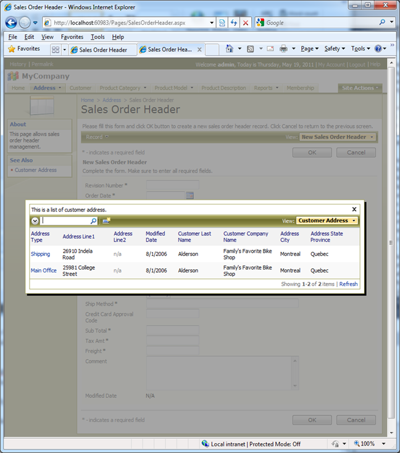
Task: Expand the round arrow button beside popup search
Action: (35, 221)
